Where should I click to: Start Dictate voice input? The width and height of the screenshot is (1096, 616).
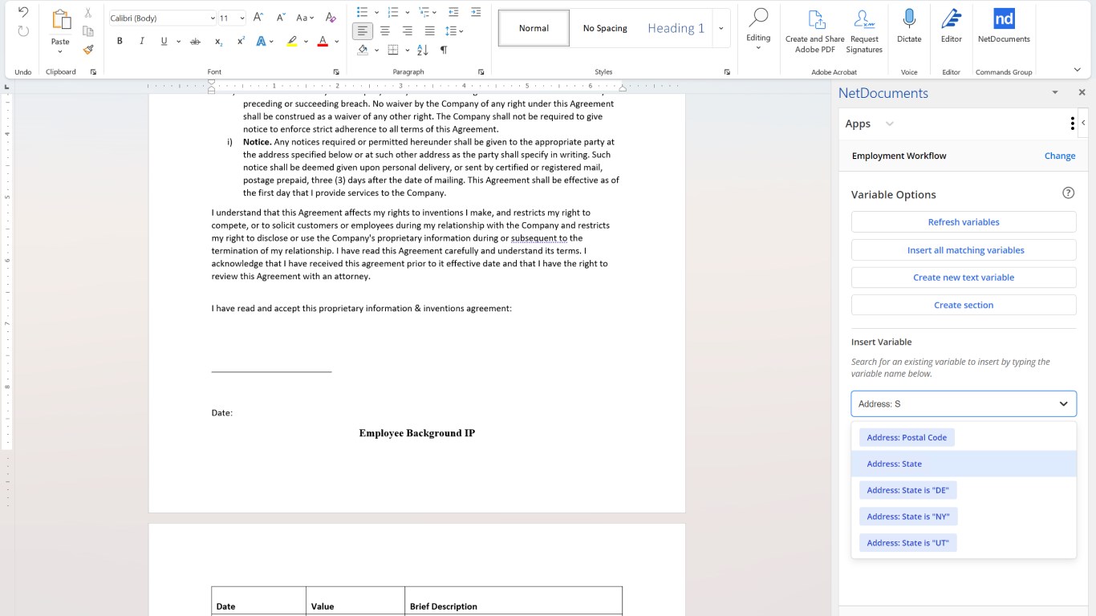click(x=909, y=26)
